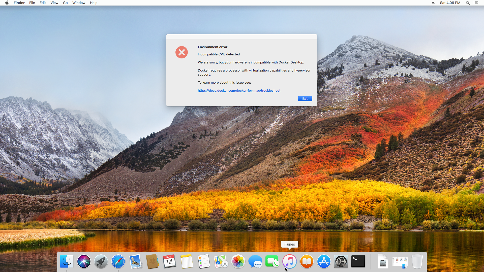This screenshot has height=272, width=484.
Task: Open Launchpad rocket icon
Action: pos(101,261)
